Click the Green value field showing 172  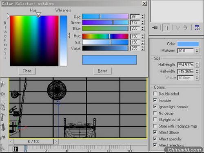coord(135,22)
